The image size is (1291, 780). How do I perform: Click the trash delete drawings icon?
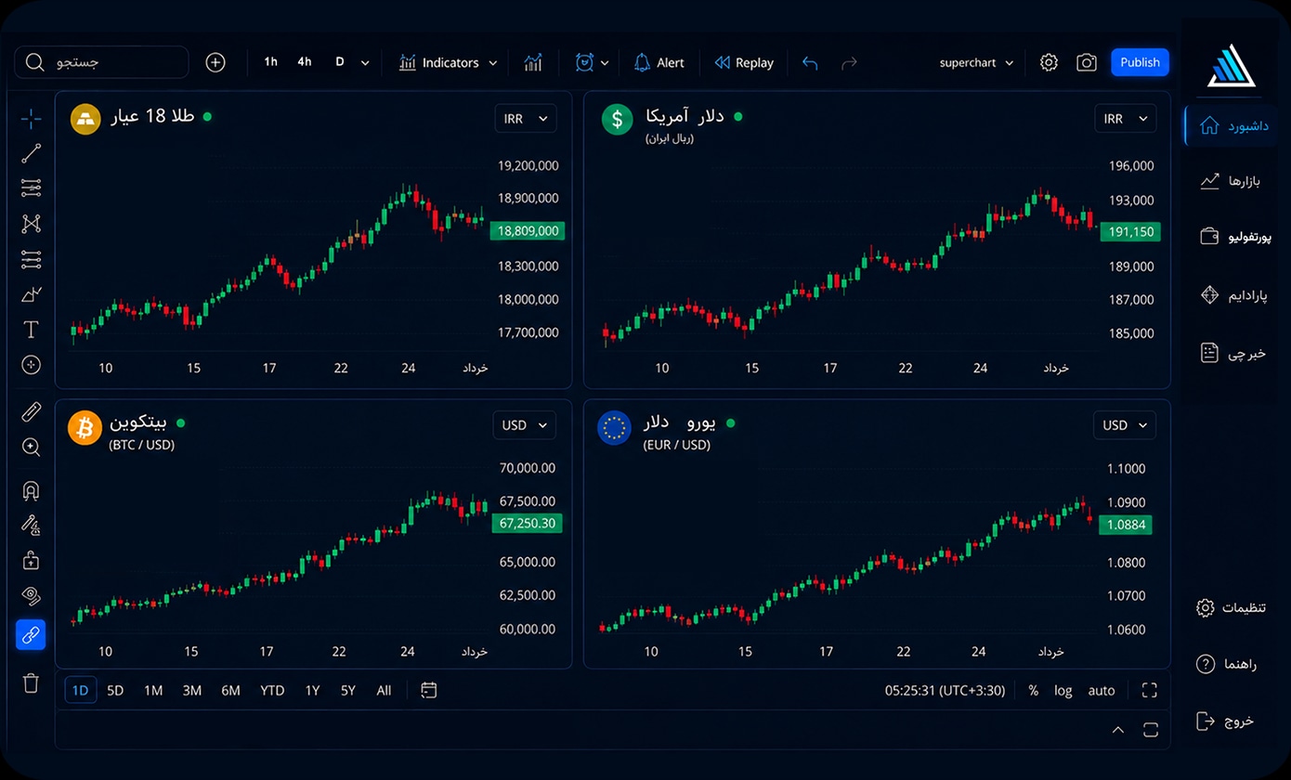point(31,682)
